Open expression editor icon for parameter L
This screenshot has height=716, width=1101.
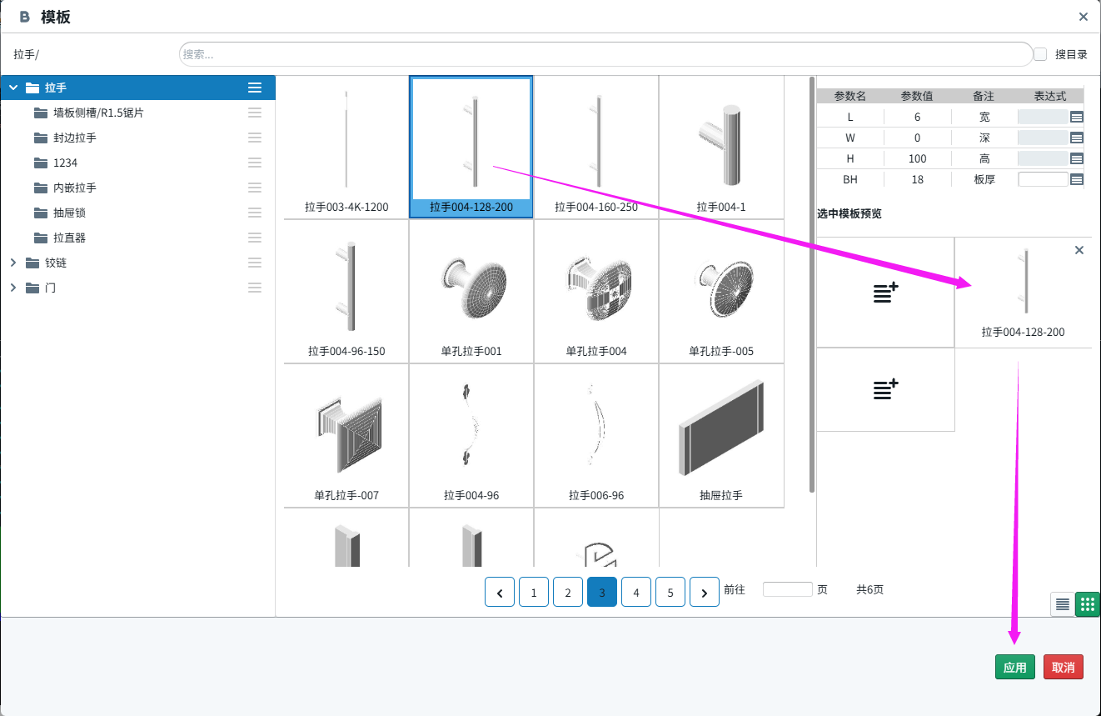point(1076,118)
